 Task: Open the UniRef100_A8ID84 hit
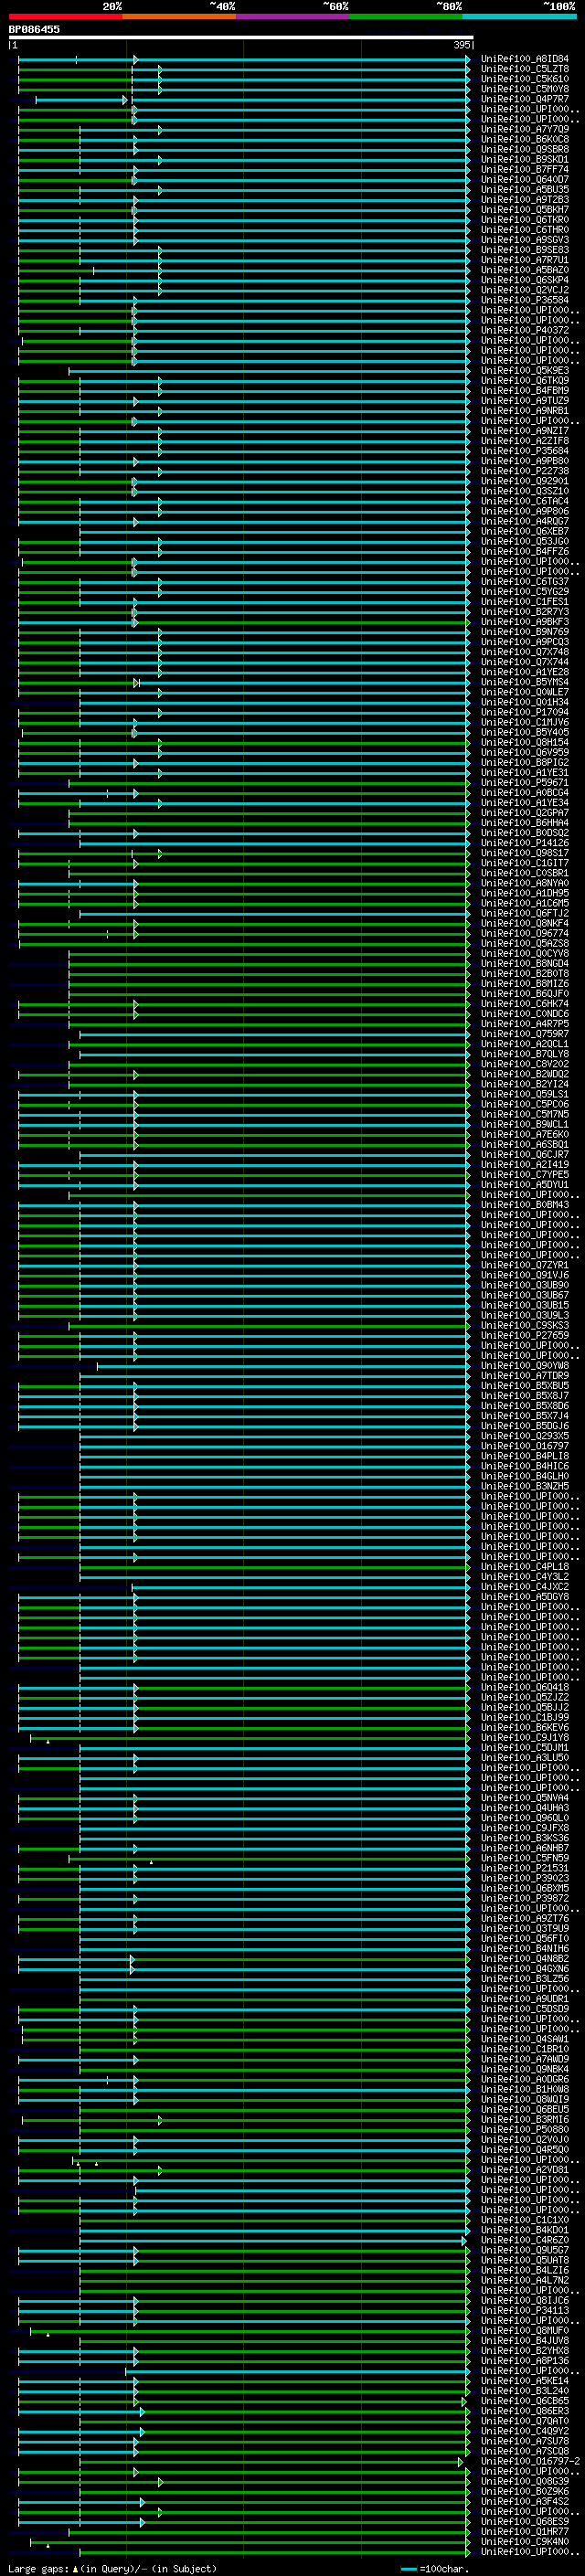pyautogui.click(x=524, y=59)
